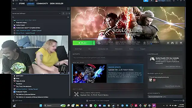
Task: Select Tiny Tina's Wonderlands
Action: tap(24, 86)
